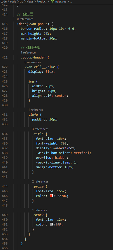Select the 'views' breadcrumb item
This screenshot has height=250, width=113.
(30, 1)
